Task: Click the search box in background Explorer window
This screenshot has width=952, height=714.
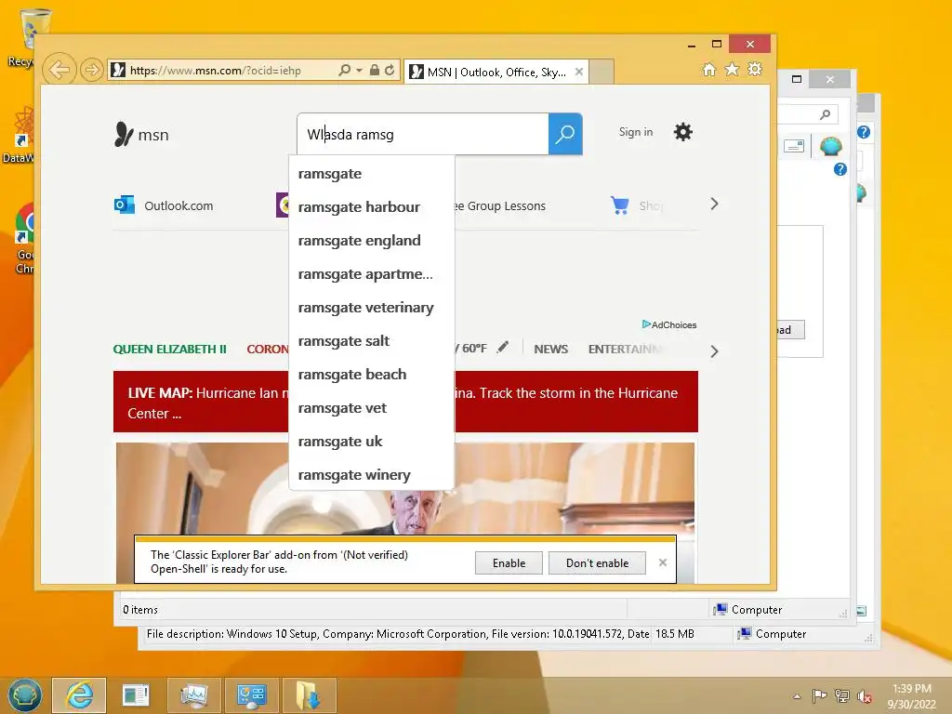Action: pos(808,114)
